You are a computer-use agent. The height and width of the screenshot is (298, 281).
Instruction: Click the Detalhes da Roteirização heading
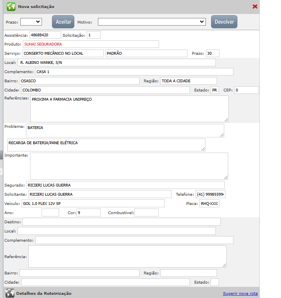pyautogui.click(x=44, y=293)
